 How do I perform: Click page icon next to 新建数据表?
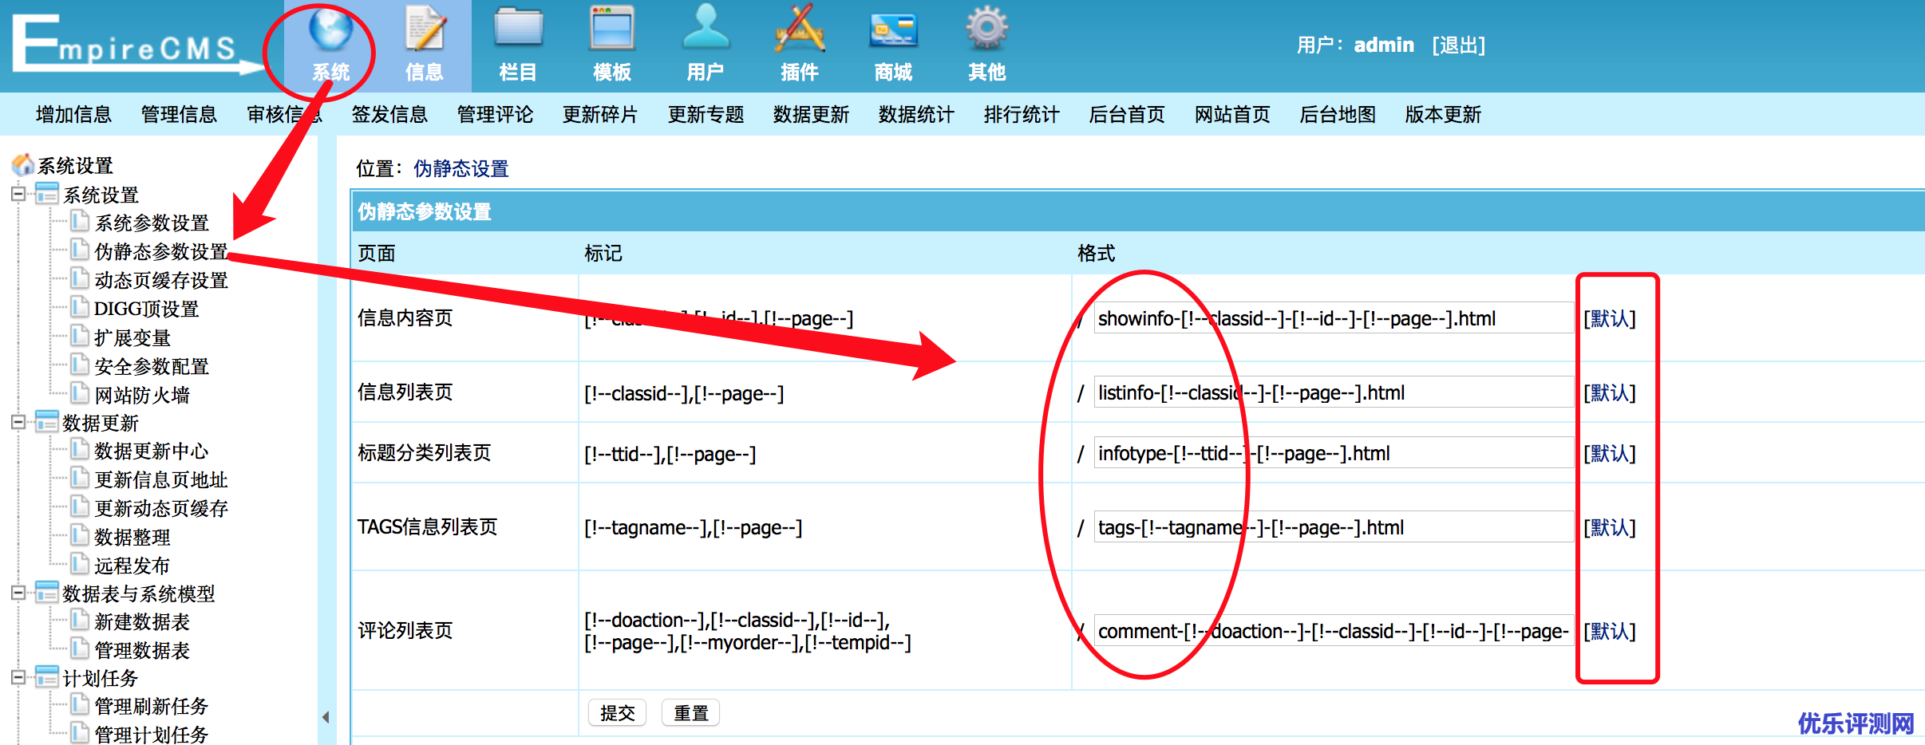click(79, 620)
